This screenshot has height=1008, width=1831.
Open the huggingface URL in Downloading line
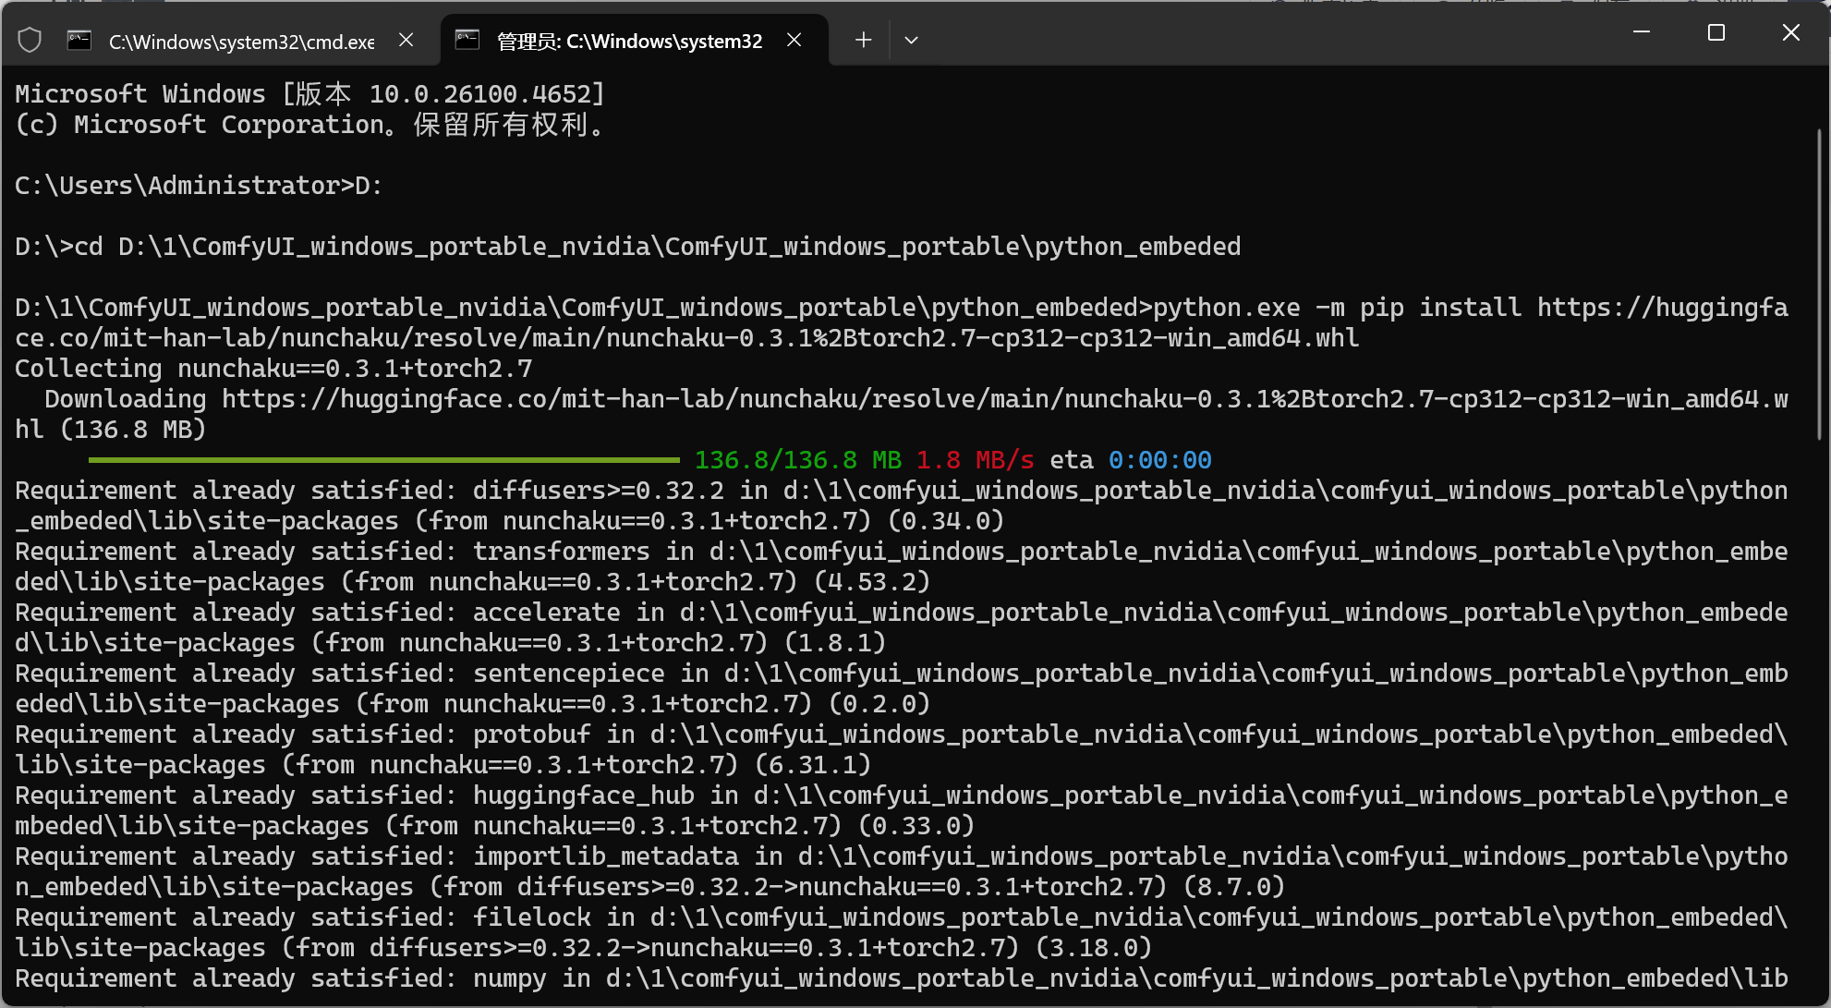(1004, 399)
